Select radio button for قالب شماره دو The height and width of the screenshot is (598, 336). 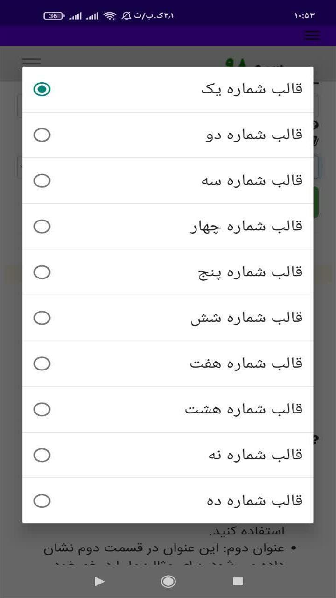(42, 135)
